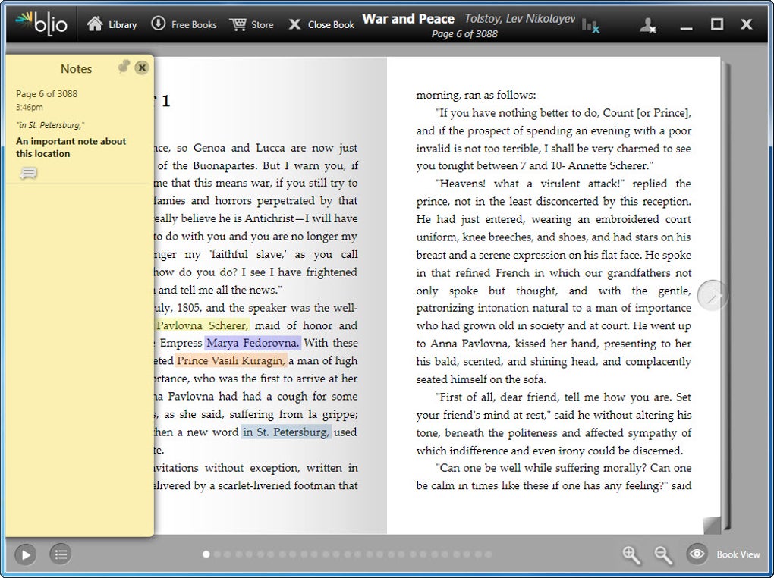The image size is (774, 578).
Task: Click the 'Notes' panel heading
Action: 76,68
